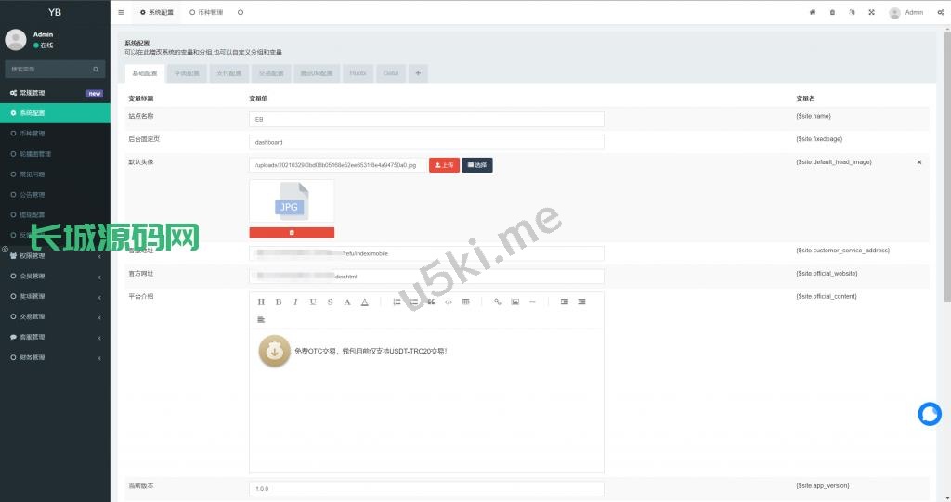
Task: Expand the 权限管理 sidebar menu
Action: click(x=55, y=255)
